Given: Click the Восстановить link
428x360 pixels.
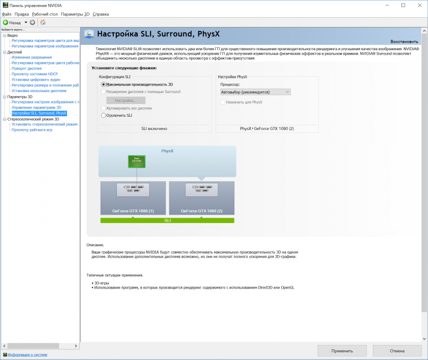Looking at the screenshot, I should (x=404, y=42).
